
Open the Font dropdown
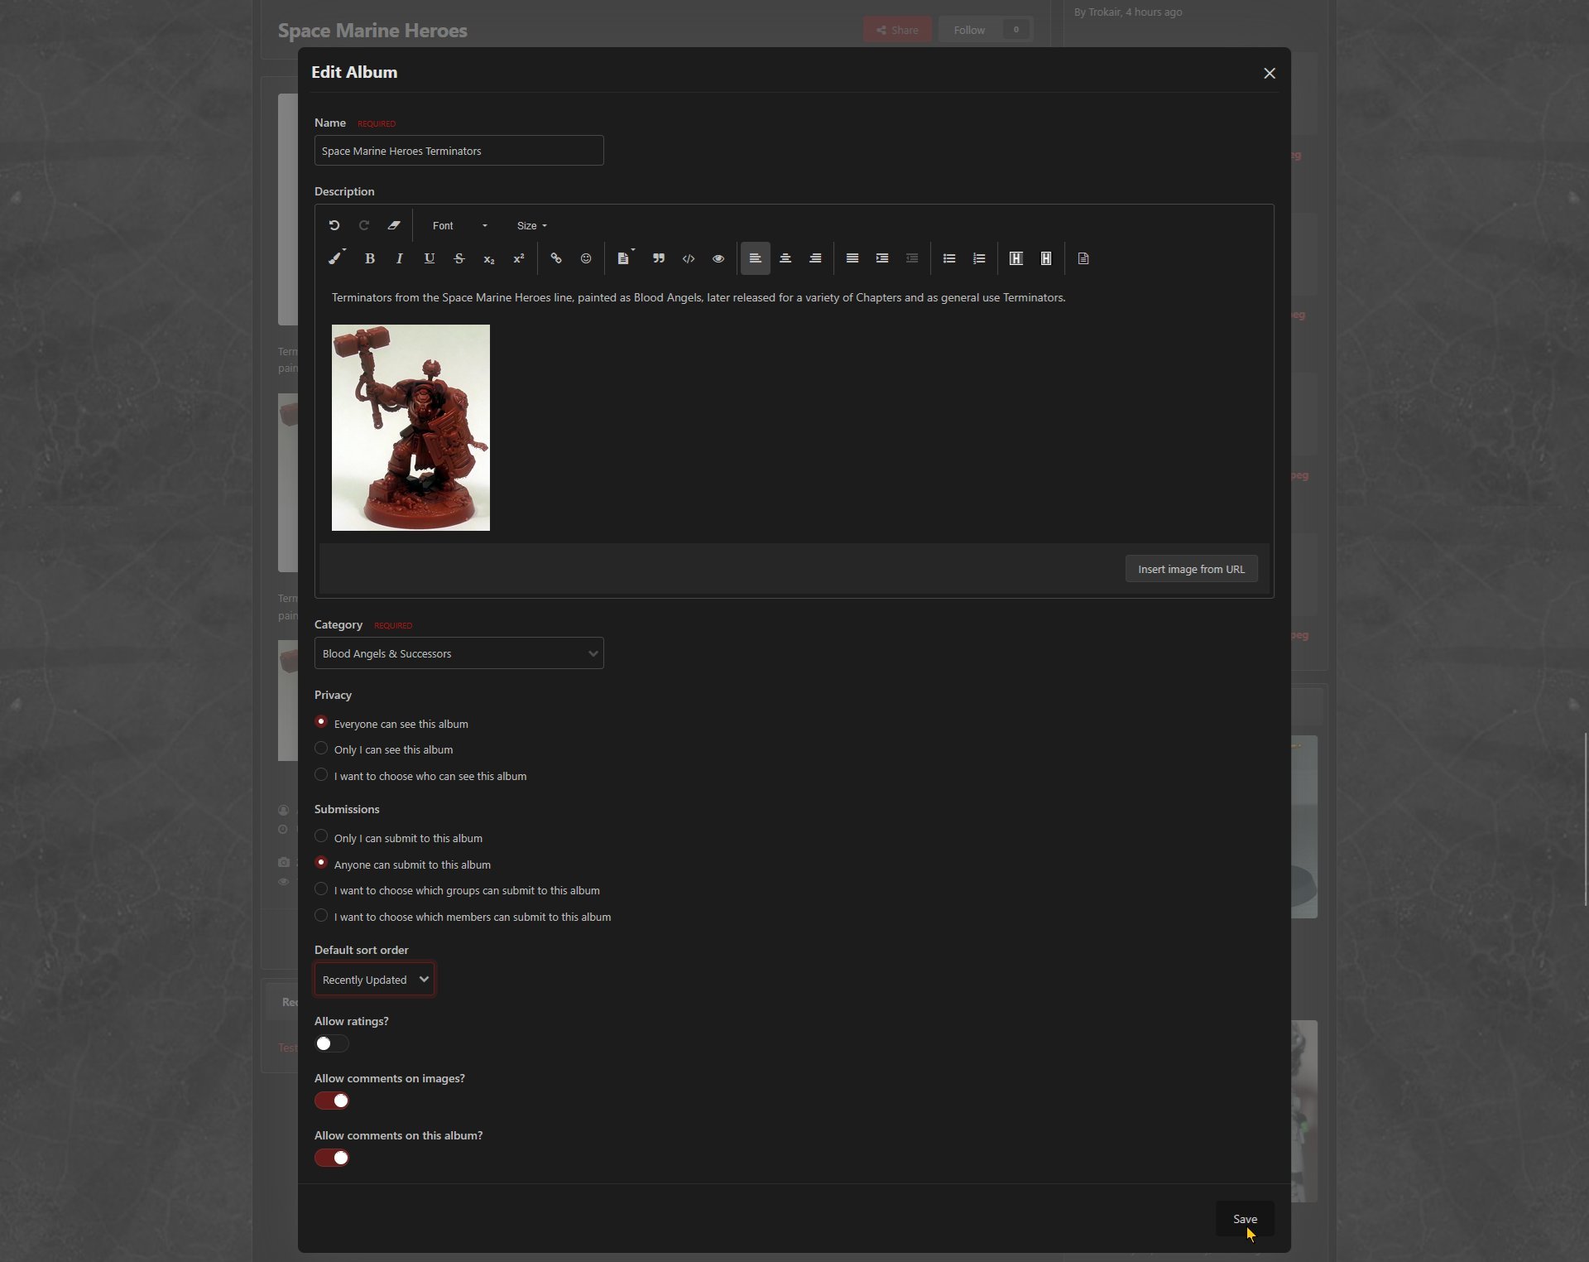459,225
